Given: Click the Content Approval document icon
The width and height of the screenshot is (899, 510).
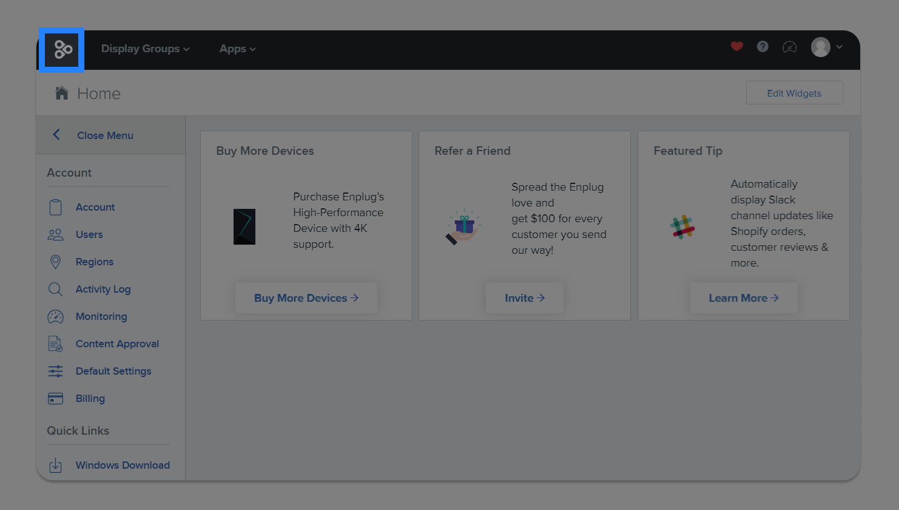Looking at the screenshot, I should pyautogui.click(x=55, y=344).
